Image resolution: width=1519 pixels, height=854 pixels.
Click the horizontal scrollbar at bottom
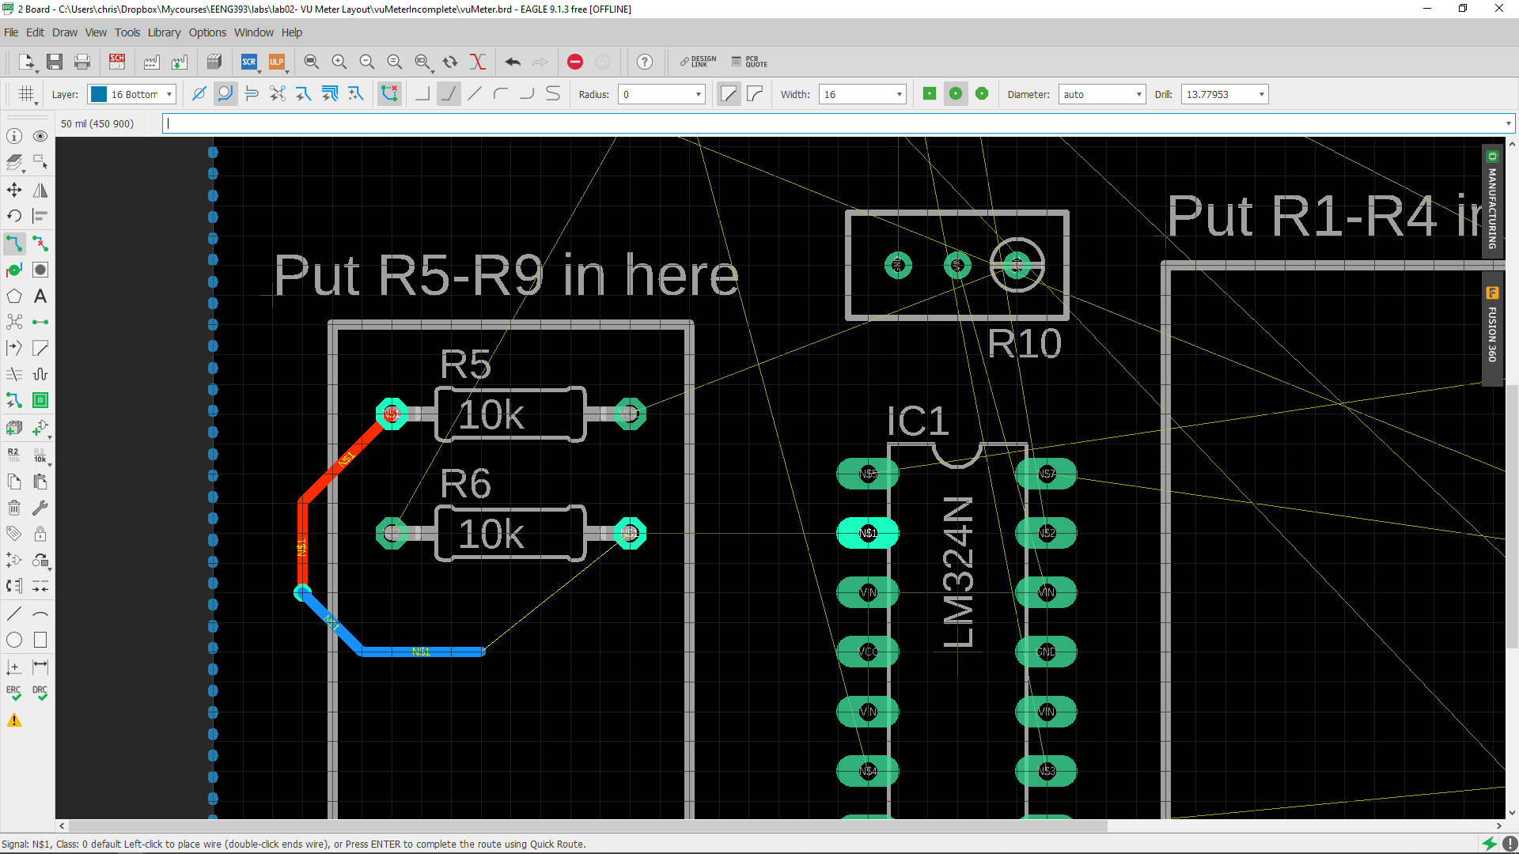[588, 826]
